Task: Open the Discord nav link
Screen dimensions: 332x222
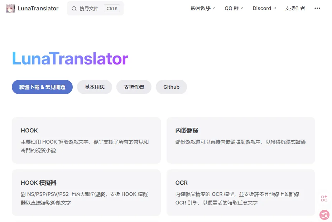Action: (264, 8)
